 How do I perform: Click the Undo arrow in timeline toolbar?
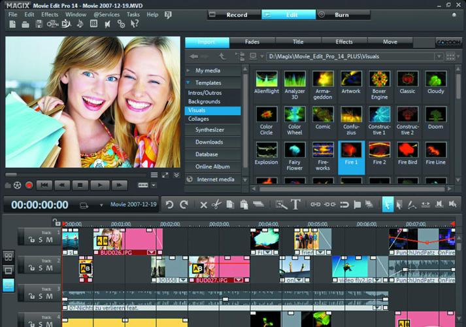click(169, 205)
